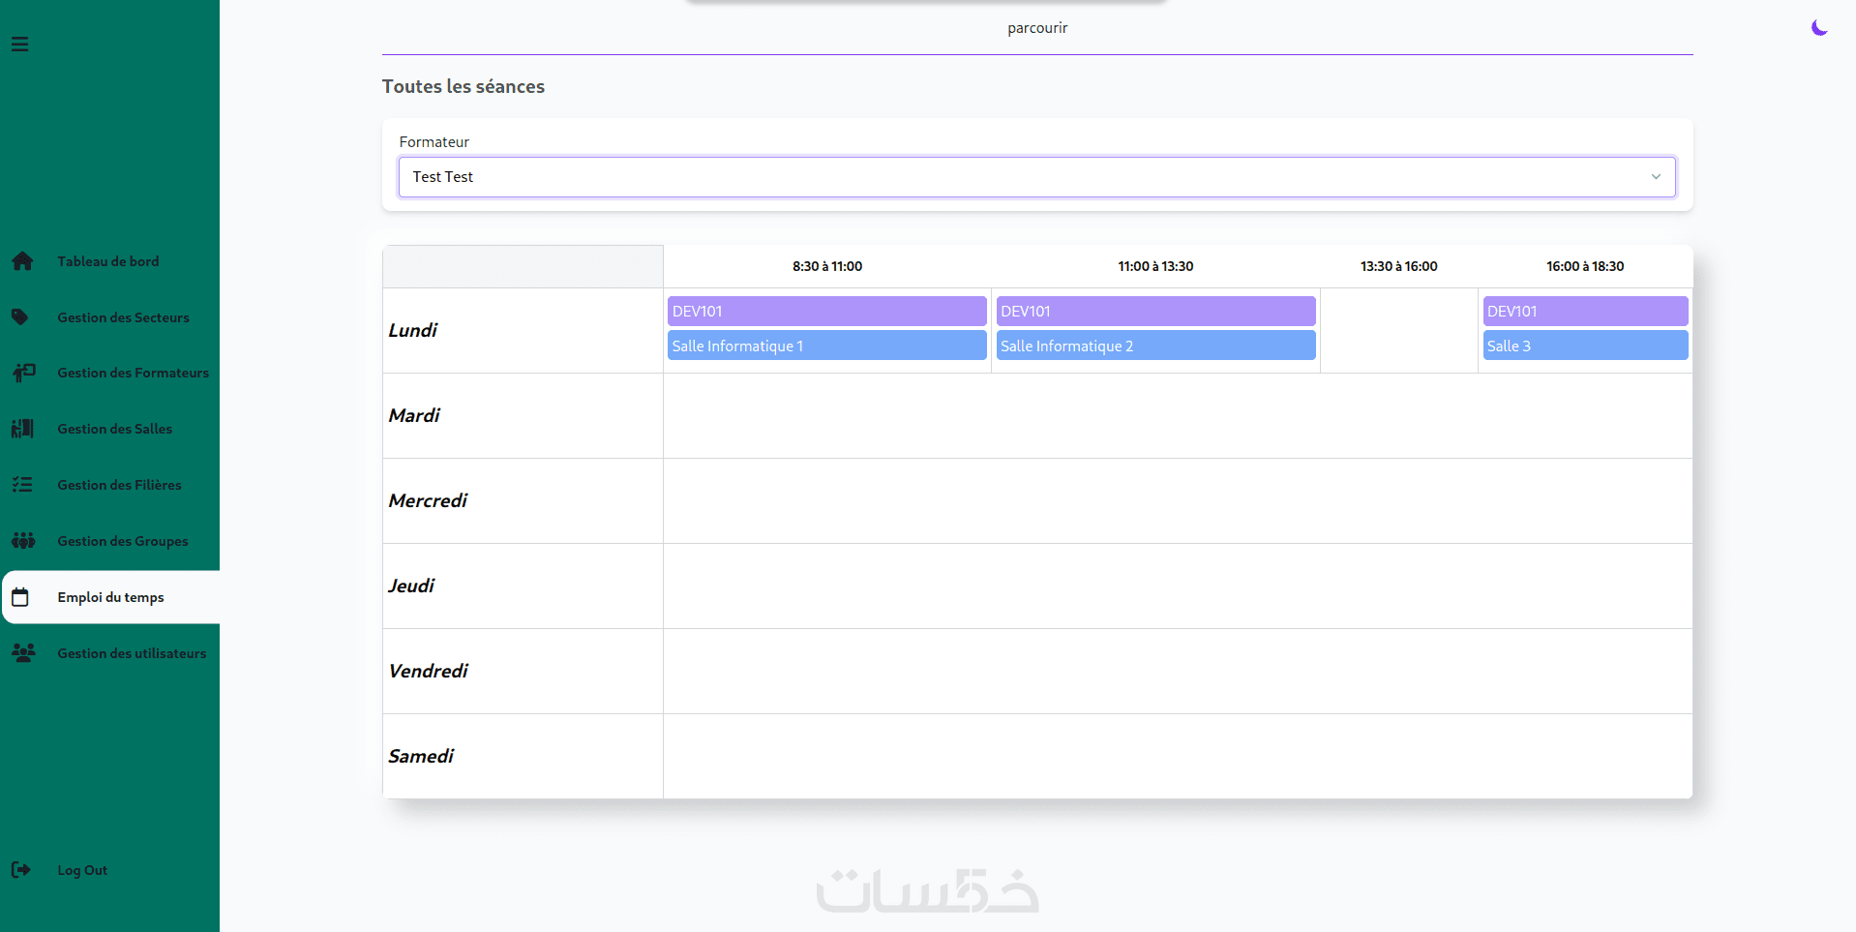1856x932 pixels.
Task: Click the Lundi row label
Action: coord(412,330)
